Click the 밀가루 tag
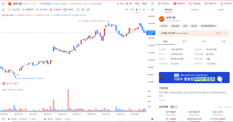 [194, 26]
